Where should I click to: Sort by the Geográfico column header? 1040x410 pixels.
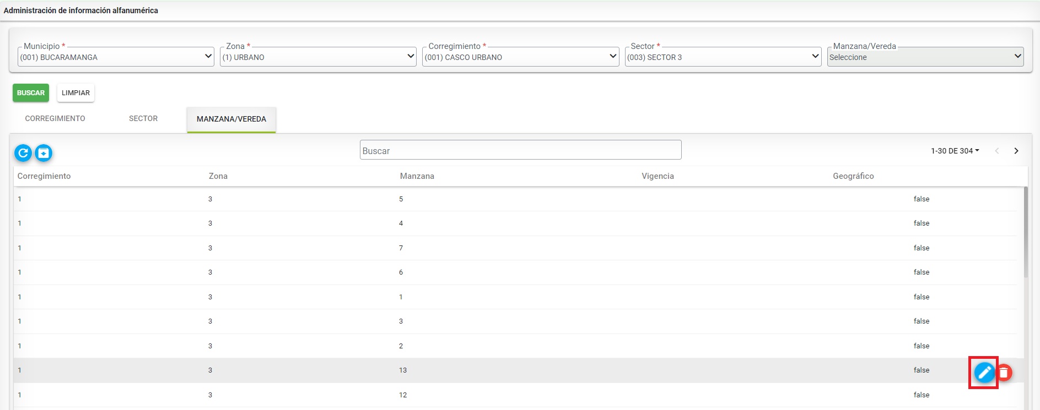pos(853,176)
